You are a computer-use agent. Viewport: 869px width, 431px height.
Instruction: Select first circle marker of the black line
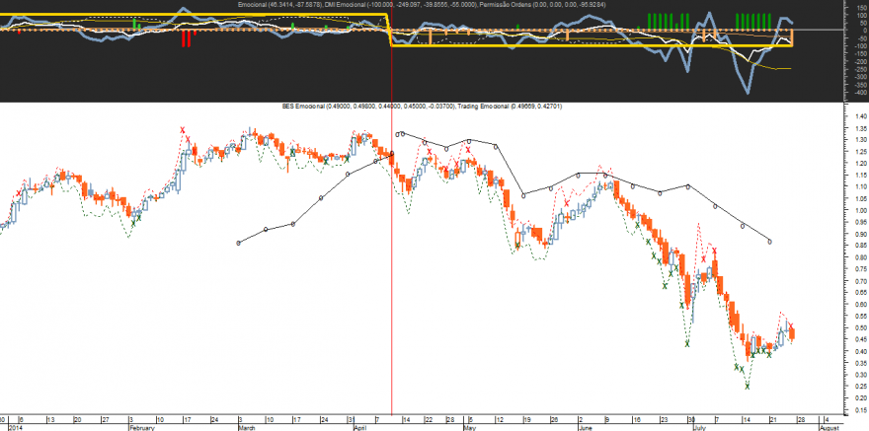tap(239, 243)
